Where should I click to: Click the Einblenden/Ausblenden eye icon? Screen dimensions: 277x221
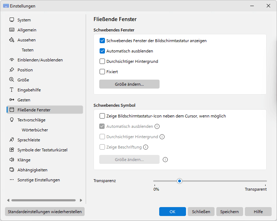(12, 60)
